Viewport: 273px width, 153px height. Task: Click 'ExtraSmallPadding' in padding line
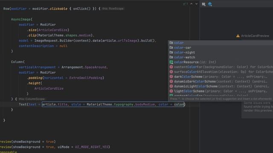point(86,78)
